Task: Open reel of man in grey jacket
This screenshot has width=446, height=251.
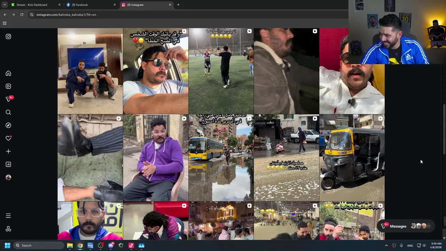Action: pos(286,71)
